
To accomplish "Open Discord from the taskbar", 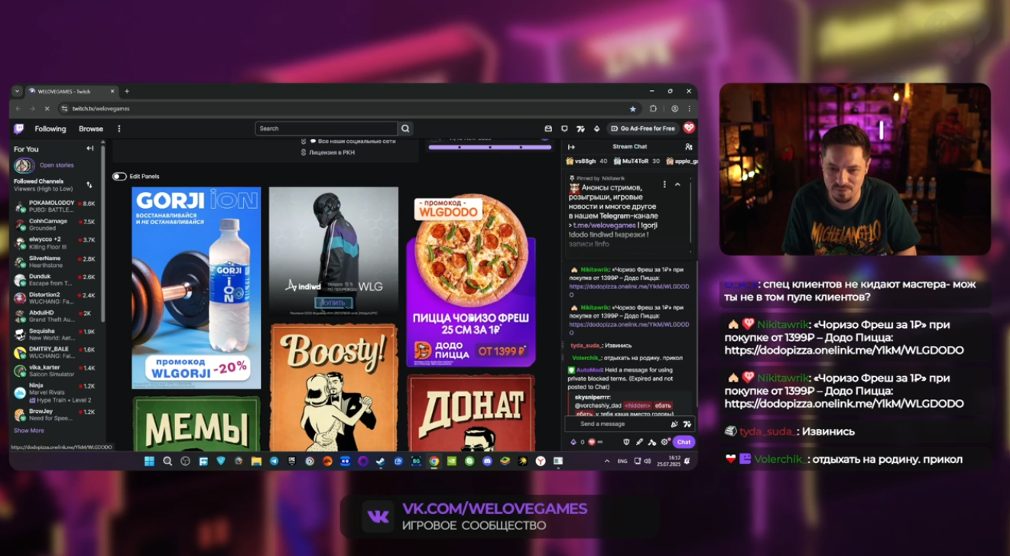I will click(487, 461).
